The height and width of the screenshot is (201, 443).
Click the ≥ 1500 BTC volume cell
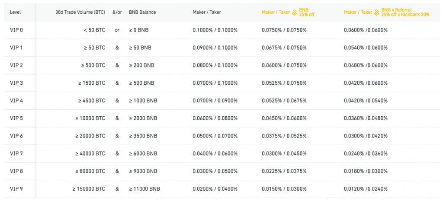coord(91,83)
